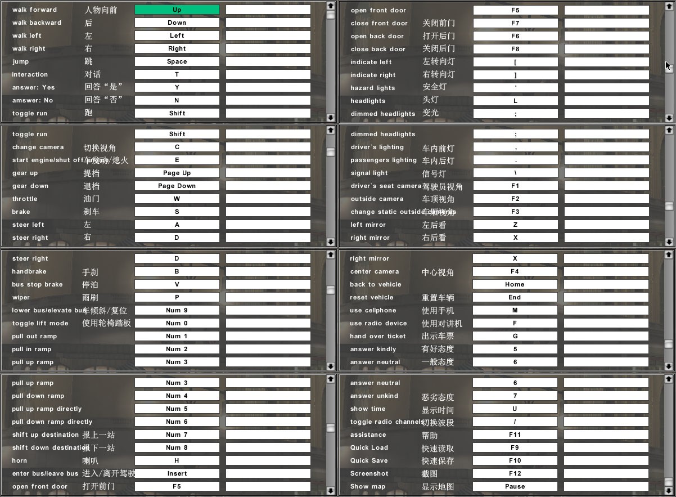Viewport: 676px width, 497px height.
Task: Select the Num 7 field for shift up destination
Action: [177, 435]
